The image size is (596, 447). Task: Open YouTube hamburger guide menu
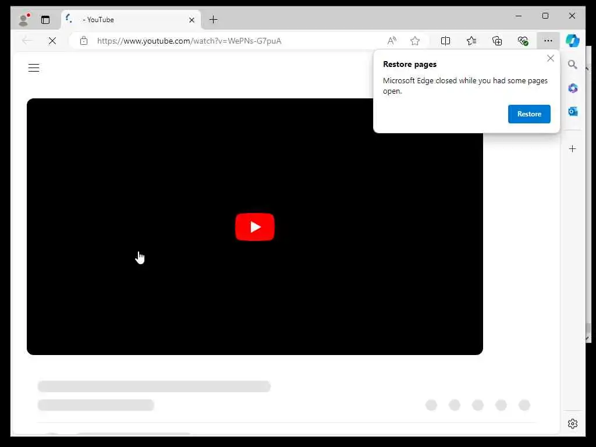34,68
